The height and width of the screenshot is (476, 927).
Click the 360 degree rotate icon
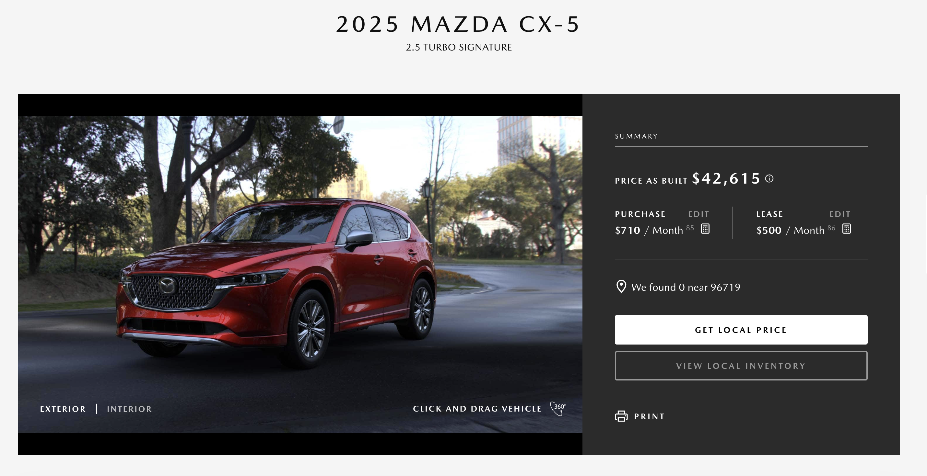pyautogui.click(x=558, y=408)
